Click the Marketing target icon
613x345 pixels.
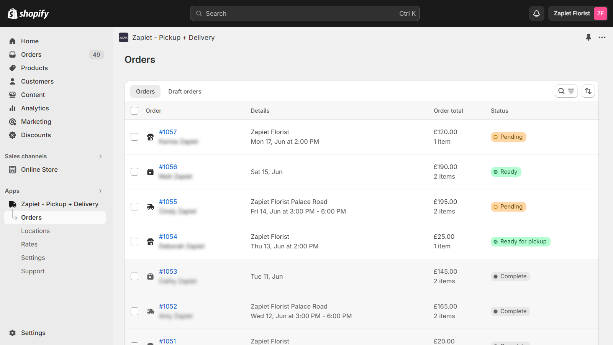pos(13,122)
